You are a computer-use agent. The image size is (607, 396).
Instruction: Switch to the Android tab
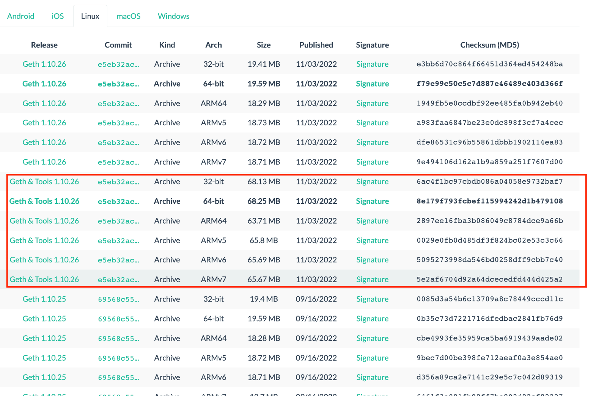coord(20,16)
